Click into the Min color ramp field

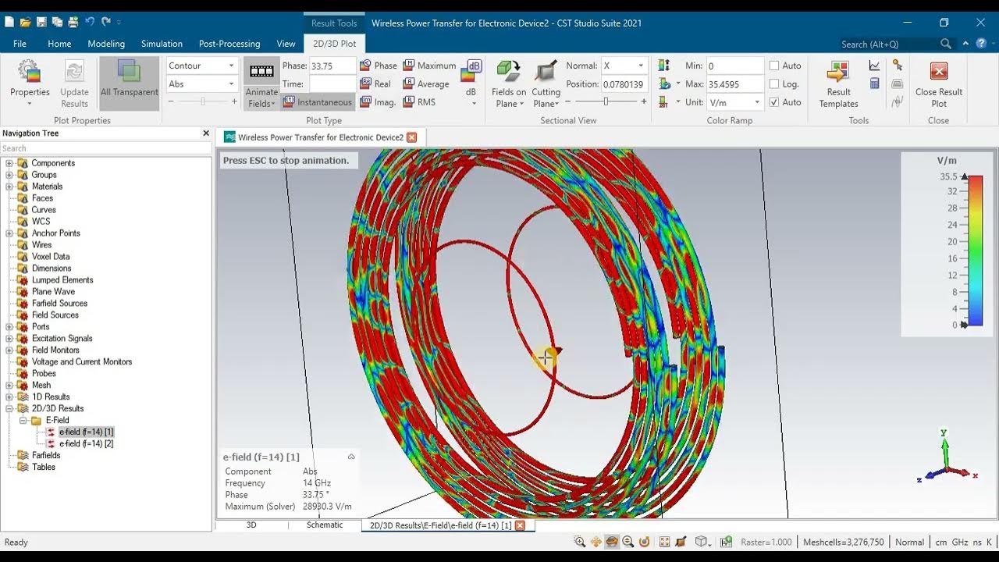[x=735, y=66]
